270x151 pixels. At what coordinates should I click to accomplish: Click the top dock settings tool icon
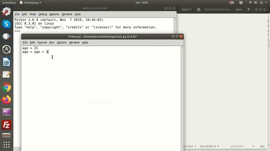[x=7, y=11]
